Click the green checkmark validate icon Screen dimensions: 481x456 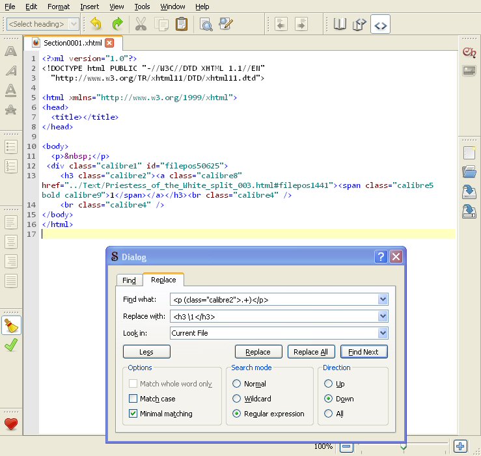[x=10, y=345]
